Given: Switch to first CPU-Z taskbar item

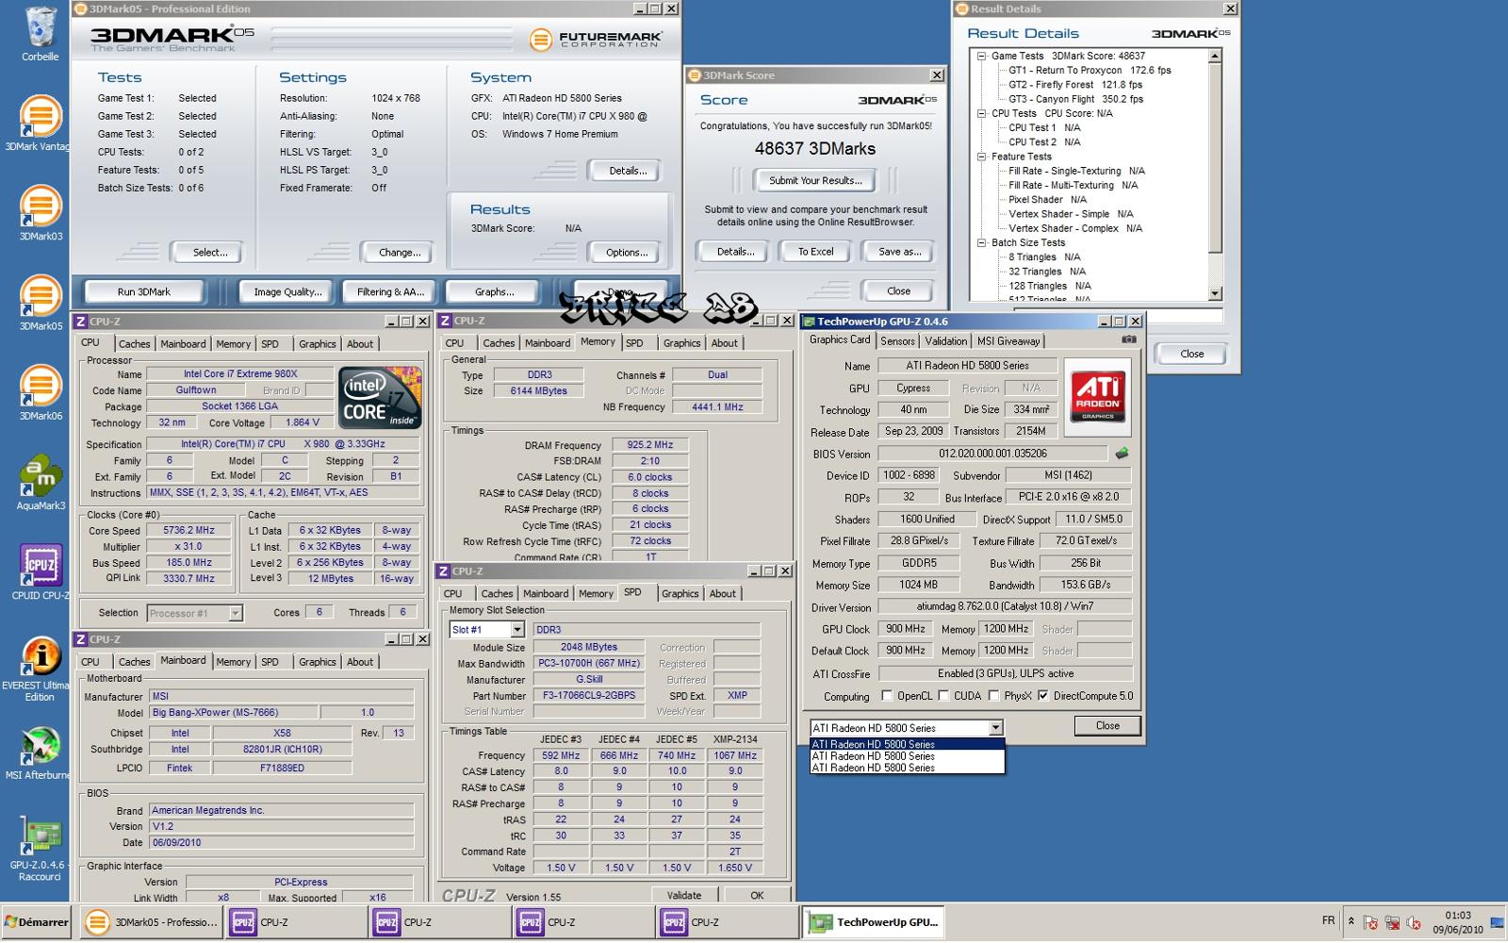Looking at the screenshot, I should (295, 922).
